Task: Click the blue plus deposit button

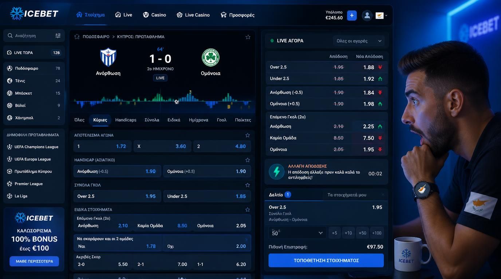Action: click(x=352, y=15)
